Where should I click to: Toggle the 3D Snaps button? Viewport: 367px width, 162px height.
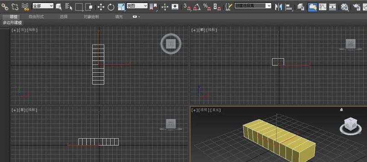click(187, 7)
